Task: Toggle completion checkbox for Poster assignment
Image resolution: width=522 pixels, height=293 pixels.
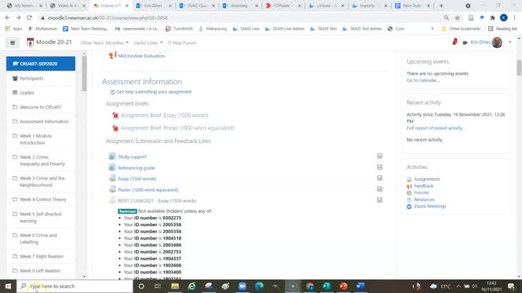Action: [x=380, y=189]
